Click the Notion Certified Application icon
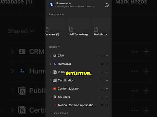The width and height of the screenshot is (157, 117). tap(55, 105)
